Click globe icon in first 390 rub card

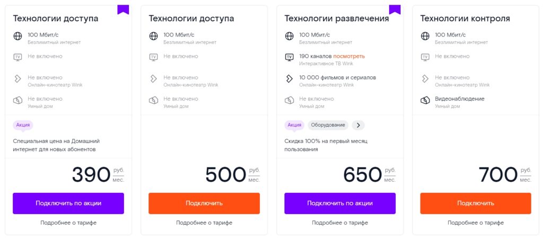pos(17,37)
